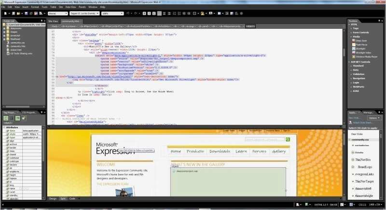Open the Font size dropdown
This screenshot has width=386, height=210.
point(112,13)
